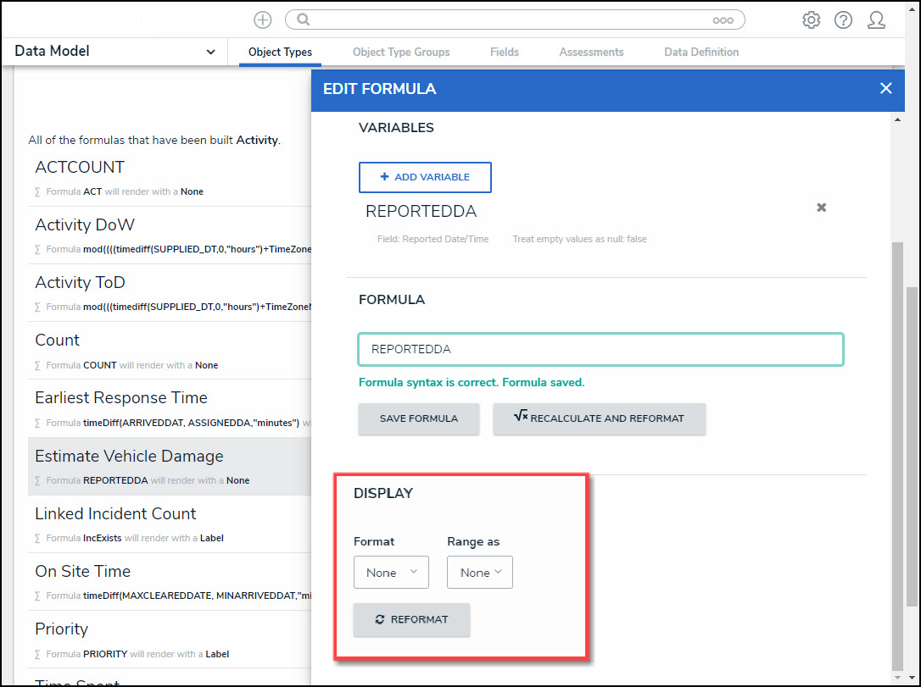The width and height of the screenshot is (921, 687).
Task: Switch to the Object Type Groups tab
Action: [401, 53]
